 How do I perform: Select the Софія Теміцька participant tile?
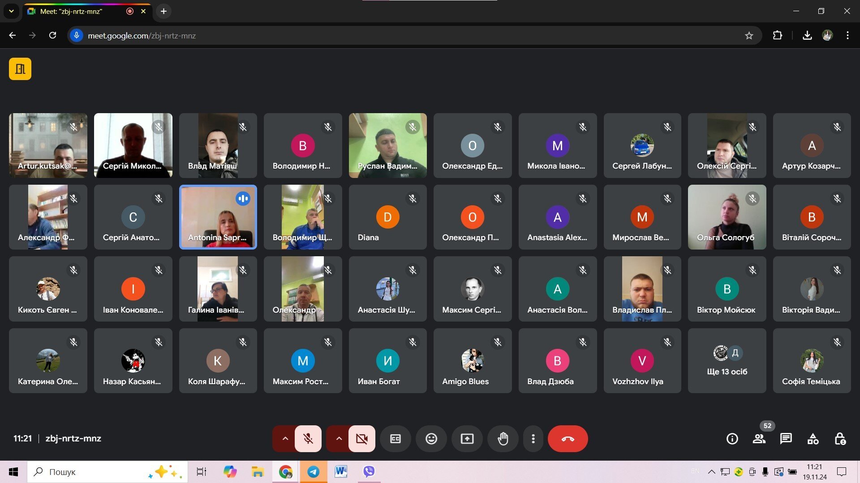point(812,361)
